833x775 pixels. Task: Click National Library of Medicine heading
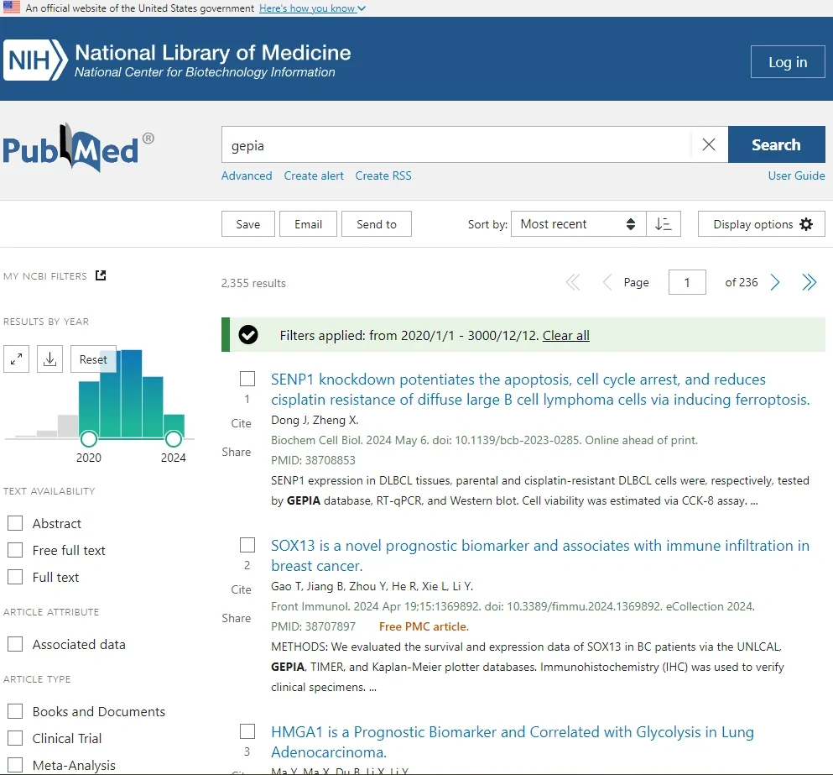tap(212, 53)
